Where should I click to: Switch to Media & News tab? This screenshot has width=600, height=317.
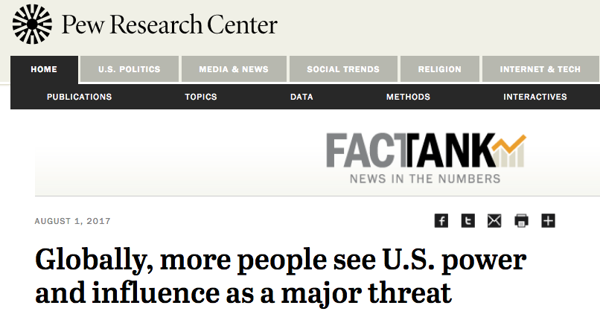point(234,69)
